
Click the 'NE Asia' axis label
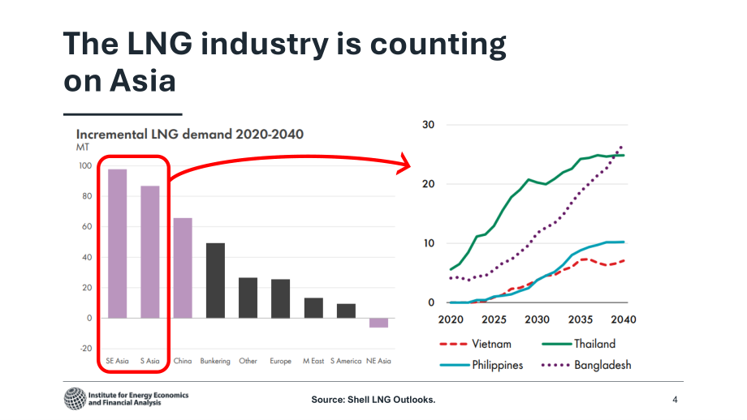point(378,361)
